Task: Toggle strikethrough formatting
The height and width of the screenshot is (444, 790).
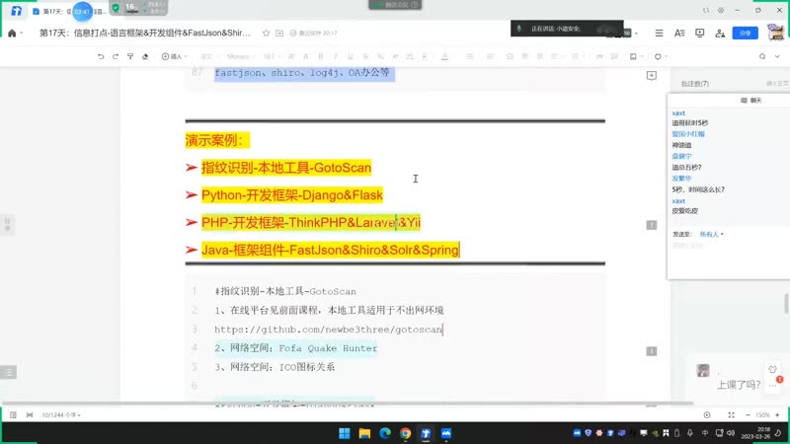Action: pyautogui.click(x=365, y=56)
